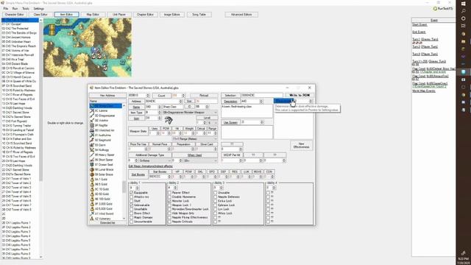Click the Write to ROM button
Screen dimensions: 471x265
[300, 95]
